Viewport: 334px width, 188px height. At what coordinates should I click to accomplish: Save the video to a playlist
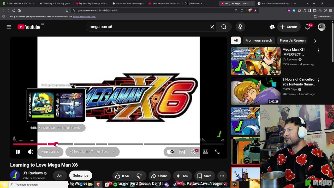point(204,176)
